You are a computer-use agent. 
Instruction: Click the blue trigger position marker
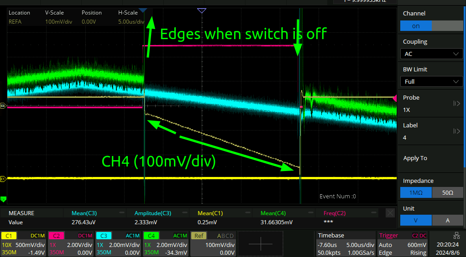pos(143,10)
